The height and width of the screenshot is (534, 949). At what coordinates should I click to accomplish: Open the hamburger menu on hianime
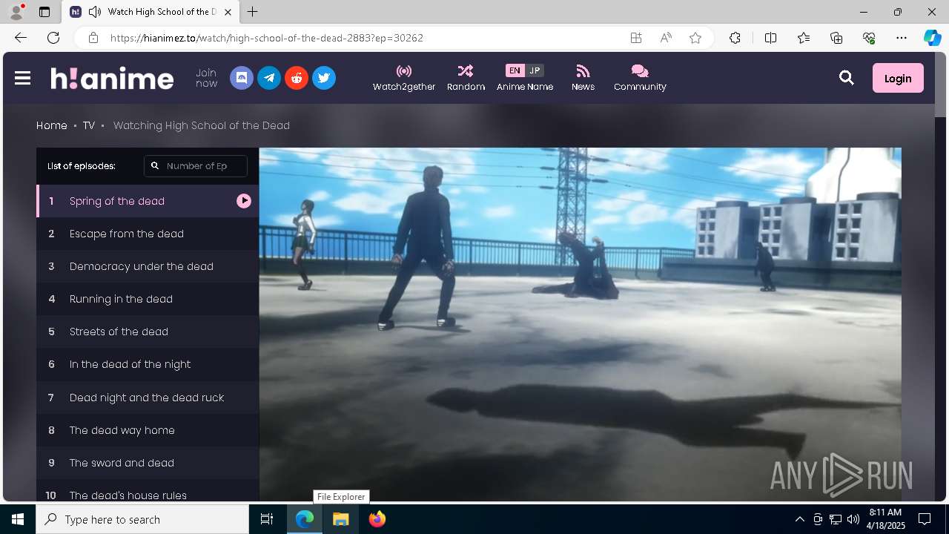(22, 78)
